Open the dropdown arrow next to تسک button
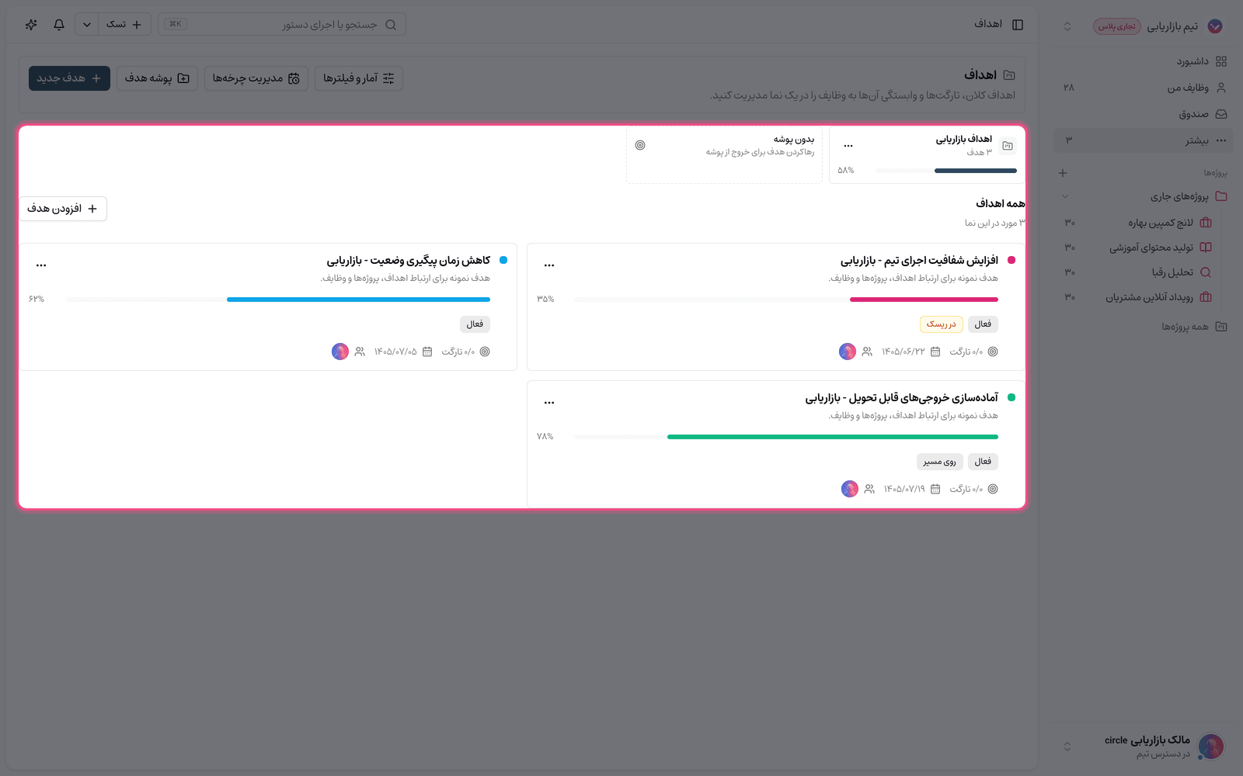The height and width of the screenshot is (776, 1243). [87, 25]
